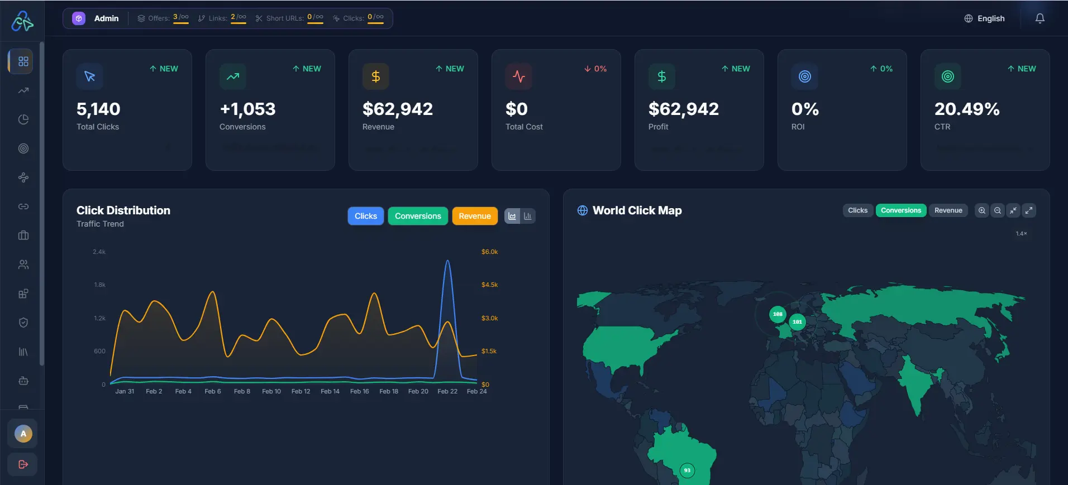Click the robot icon in the sidebar
The height and width of the screenshot is (485, 1068).
tap(23, 381)
